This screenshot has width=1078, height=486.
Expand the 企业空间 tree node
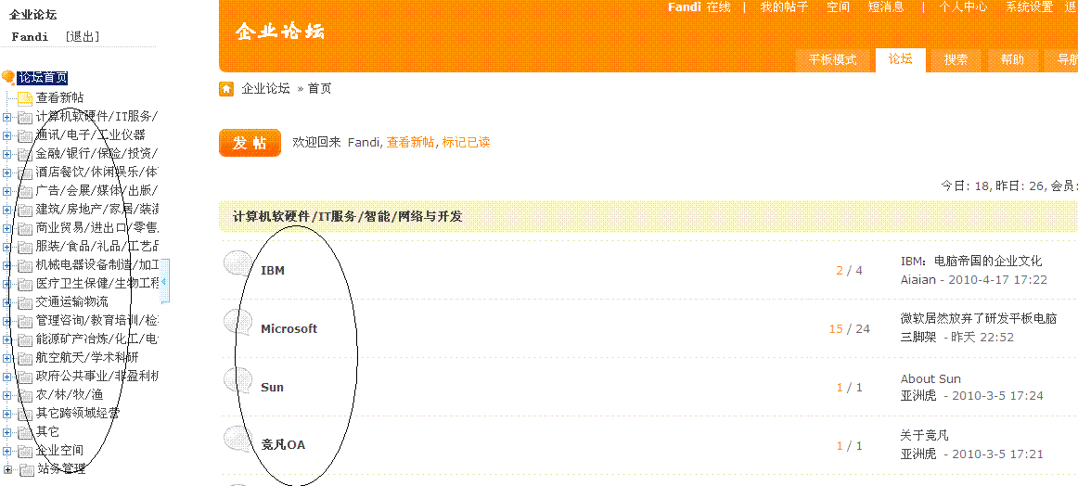tap(6, 451)
